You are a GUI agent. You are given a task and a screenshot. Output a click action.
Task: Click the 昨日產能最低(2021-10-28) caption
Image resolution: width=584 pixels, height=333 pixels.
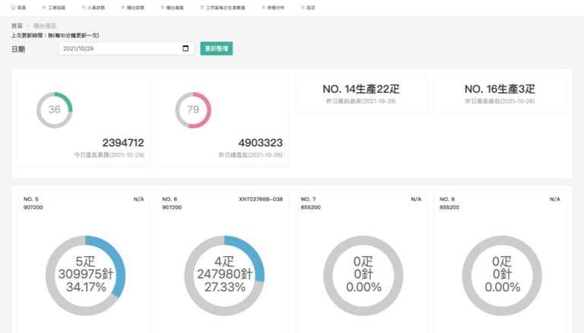click(x=500, y=101)
